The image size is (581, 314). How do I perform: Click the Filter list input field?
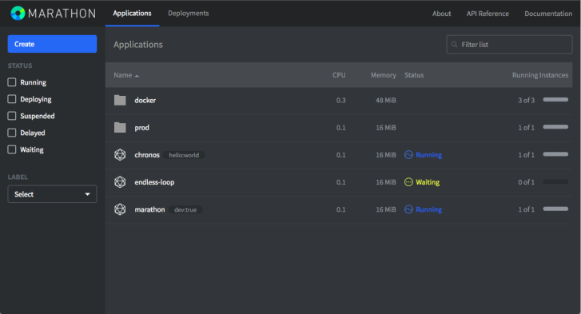[x=510, y=45]
